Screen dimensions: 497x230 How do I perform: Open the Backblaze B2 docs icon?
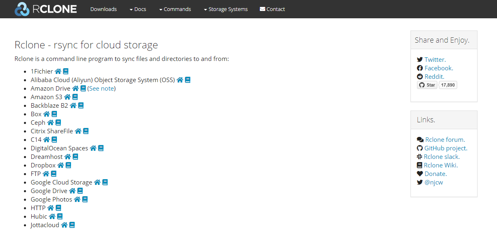pos(81,106)
